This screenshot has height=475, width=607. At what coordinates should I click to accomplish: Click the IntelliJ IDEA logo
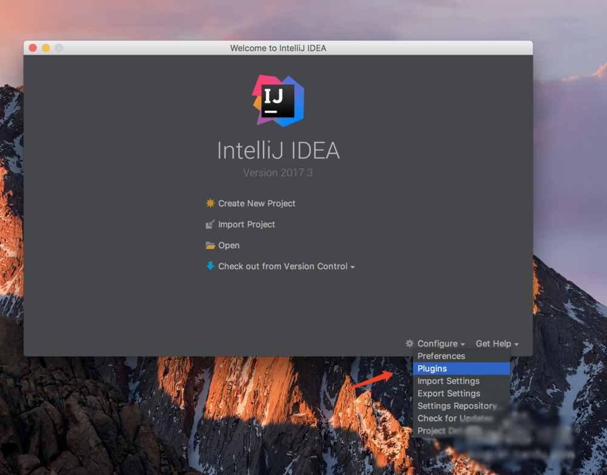click(x=277, y=100)
